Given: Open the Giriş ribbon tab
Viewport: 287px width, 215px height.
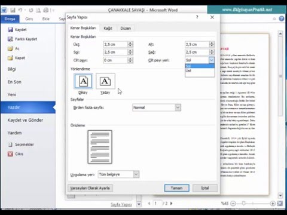Looking at the screenshot, I should [29, 19].
